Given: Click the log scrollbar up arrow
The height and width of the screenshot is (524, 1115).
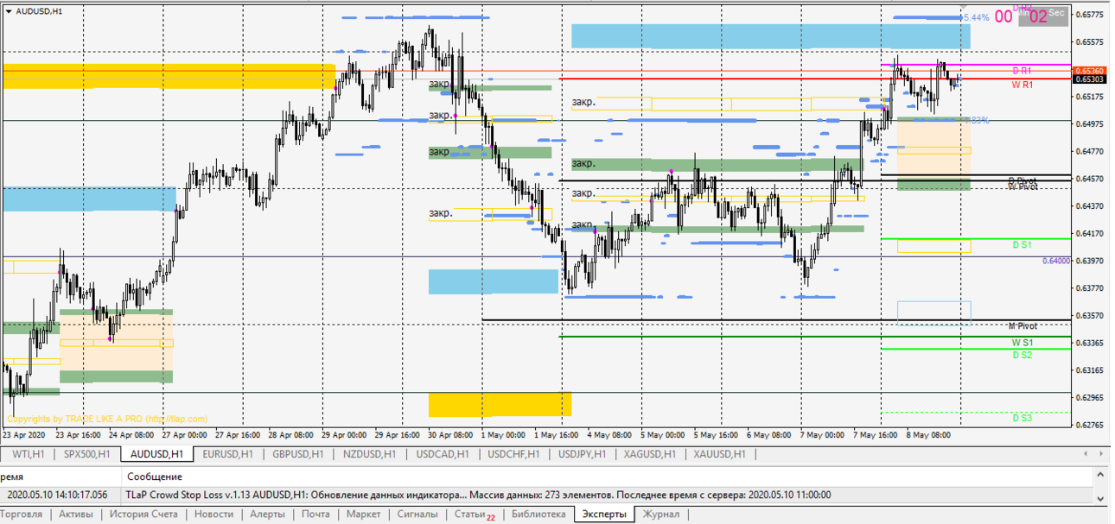Looking at the screenshot, I should pyautogui.click(x=1101, y=473).
